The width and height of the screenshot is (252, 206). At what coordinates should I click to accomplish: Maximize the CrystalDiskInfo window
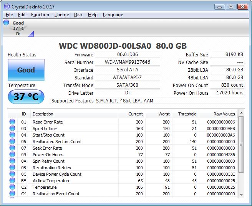[x=231, y=7]
